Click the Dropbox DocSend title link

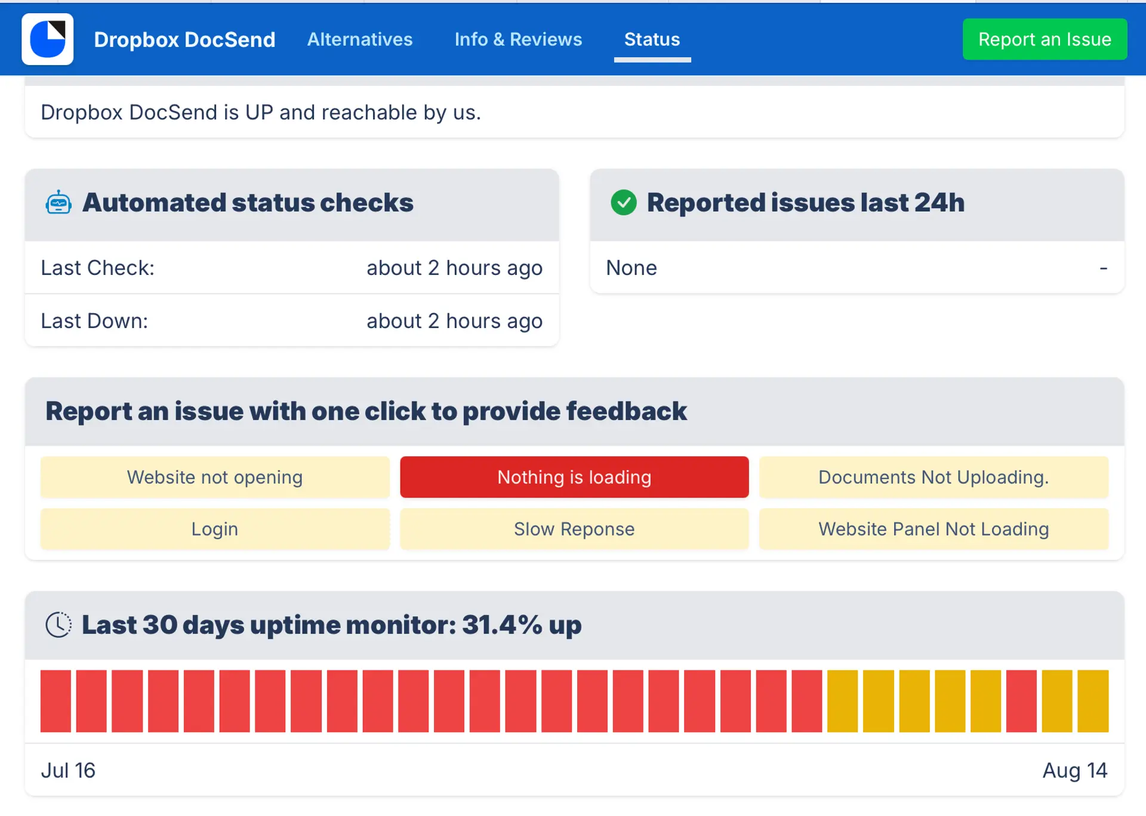[185, 39]
